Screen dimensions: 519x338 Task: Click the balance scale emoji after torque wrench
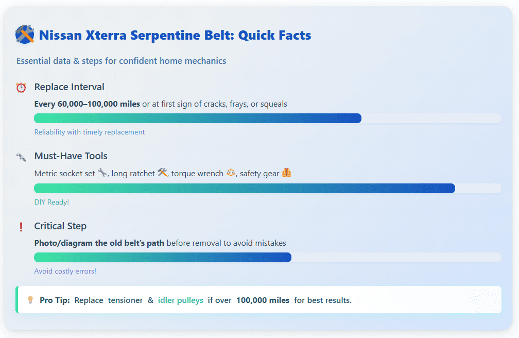pyautogui.click(x=231, y=173)
